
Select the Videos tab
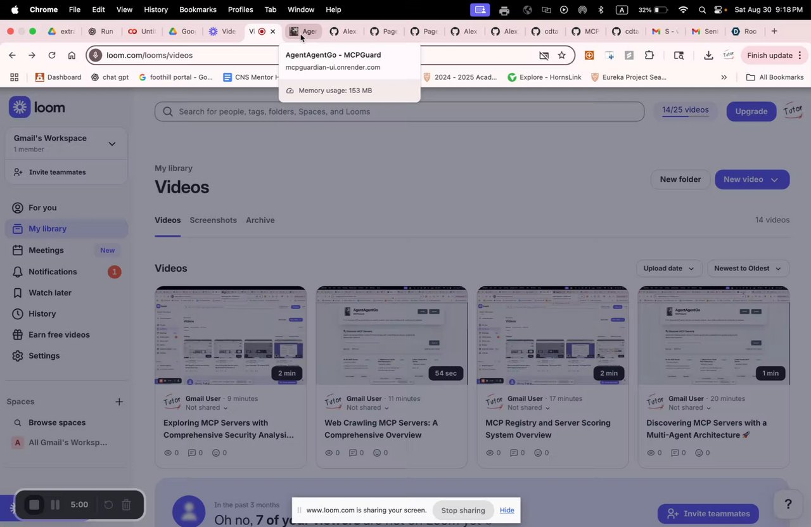click(168, 220)
